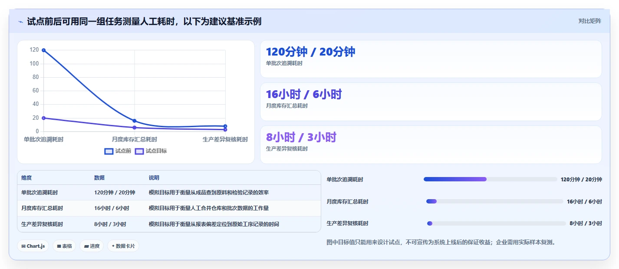Viewport: 619px width, 269px height.
Task: Toggle the 试点目标 legend series
Action: point(151,151)
